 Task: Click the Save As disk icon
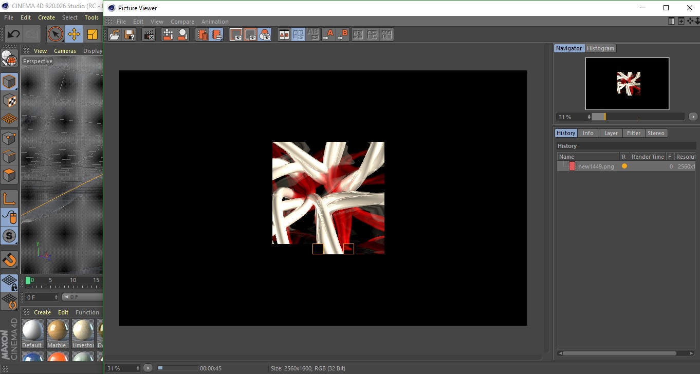click(130, 35)
